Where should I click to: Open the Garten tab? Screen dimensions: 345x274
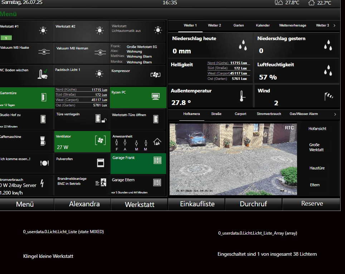point(239,25)
